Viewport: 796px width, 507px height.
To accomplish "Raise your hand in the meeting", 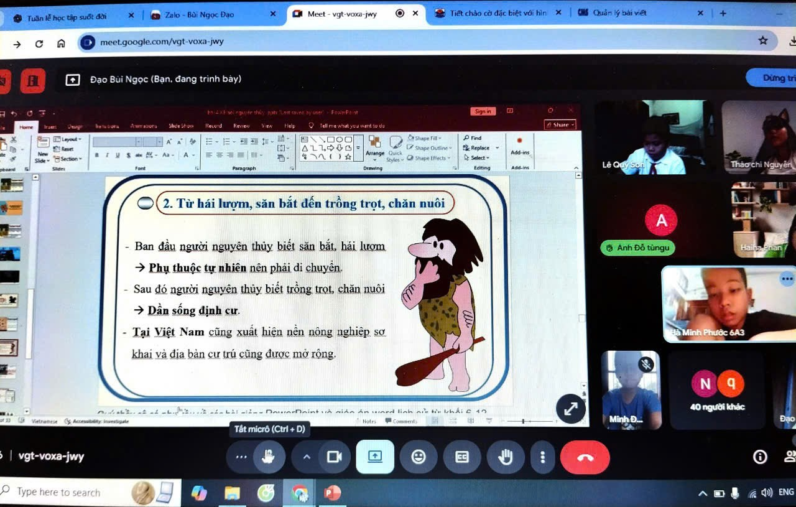I will click(506, 457).
